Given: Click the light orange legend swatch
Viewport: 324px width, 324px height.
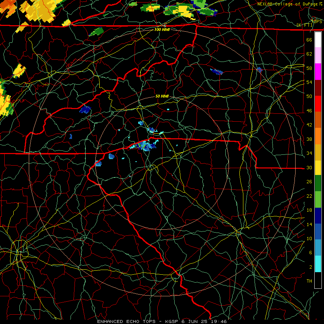Looking at the screenshot, I should point(318,136).
